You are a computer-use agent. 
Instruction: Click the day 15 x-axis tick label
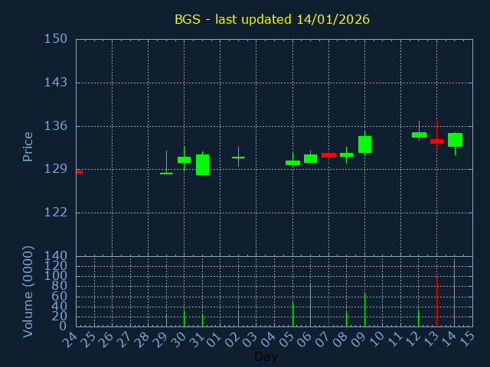(x=467, y=338)
